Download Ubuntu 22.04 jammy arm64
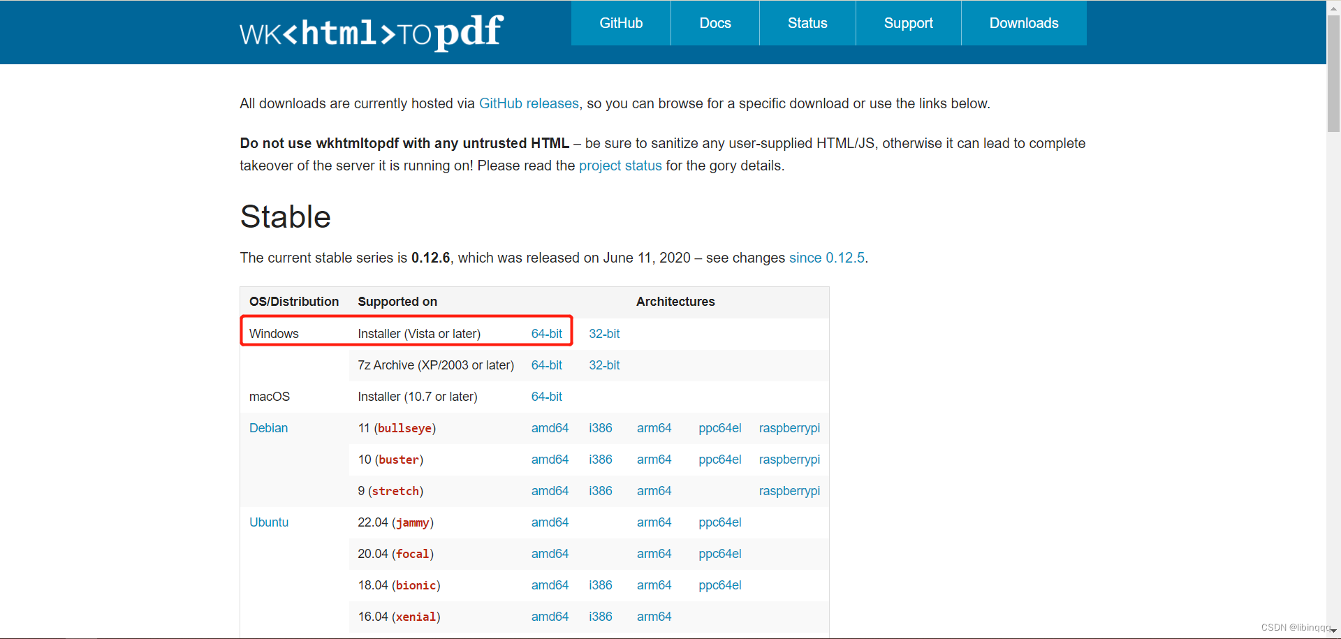 coord(654,522)
